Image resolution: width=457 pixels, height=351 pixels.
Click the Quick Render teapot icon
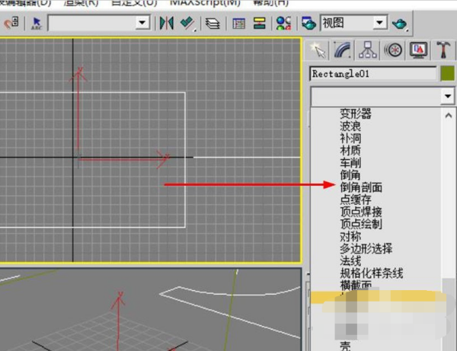click(x=401, y=23)
